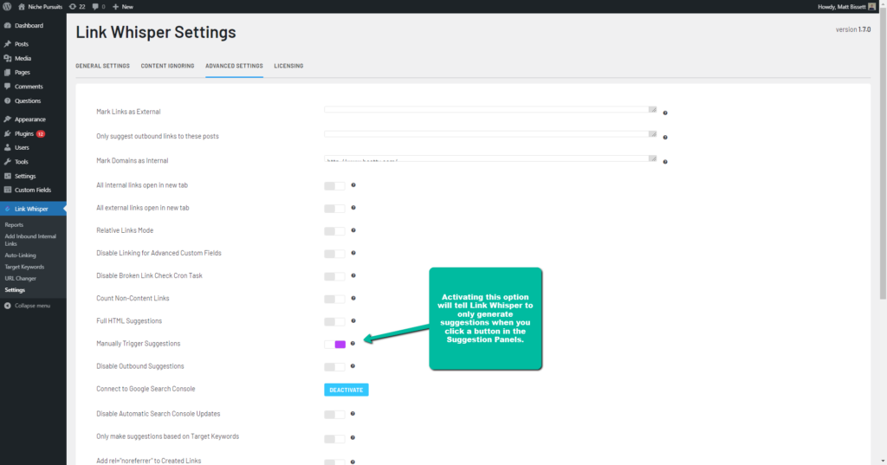Select the Advanced Settings tab

click(234, 66)
